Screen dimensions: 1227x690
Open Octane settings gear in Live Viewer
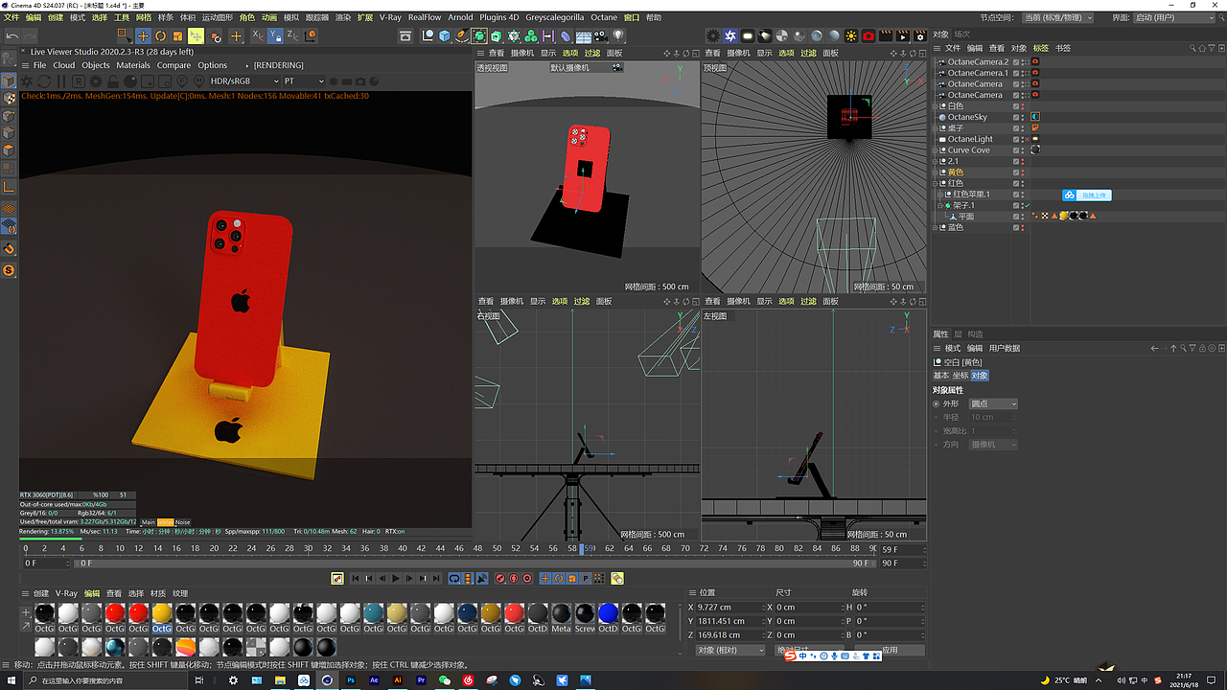coord(98,81)
